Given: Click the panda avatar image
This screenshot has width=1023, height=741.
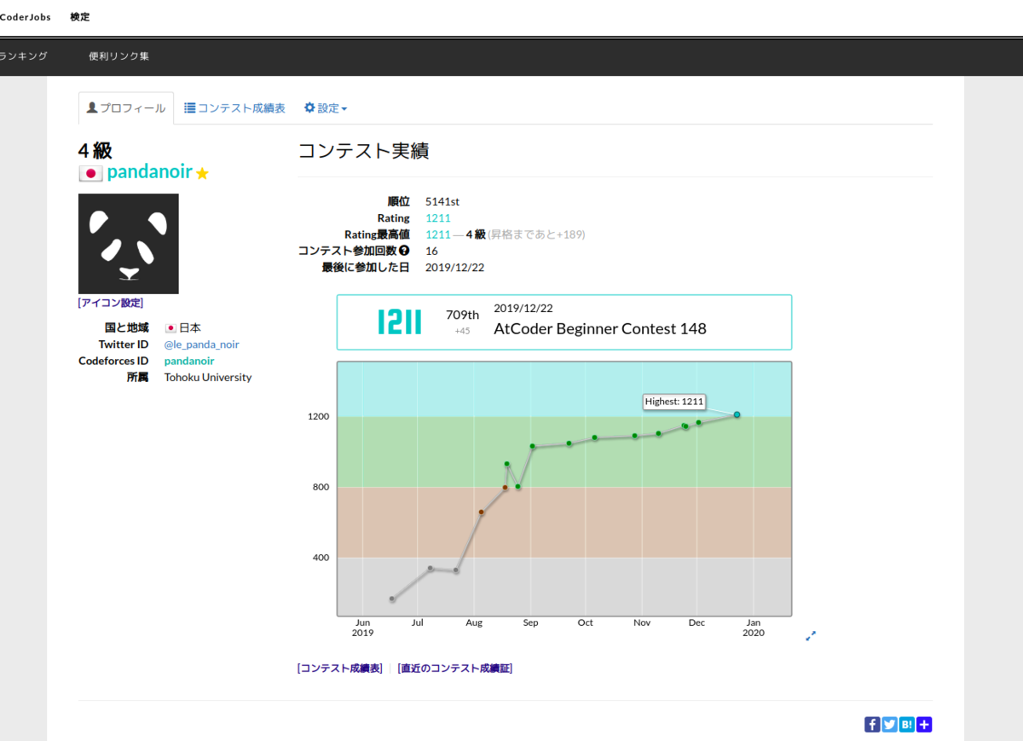Looking at the screenshot, I should click(x=128, y=243).
